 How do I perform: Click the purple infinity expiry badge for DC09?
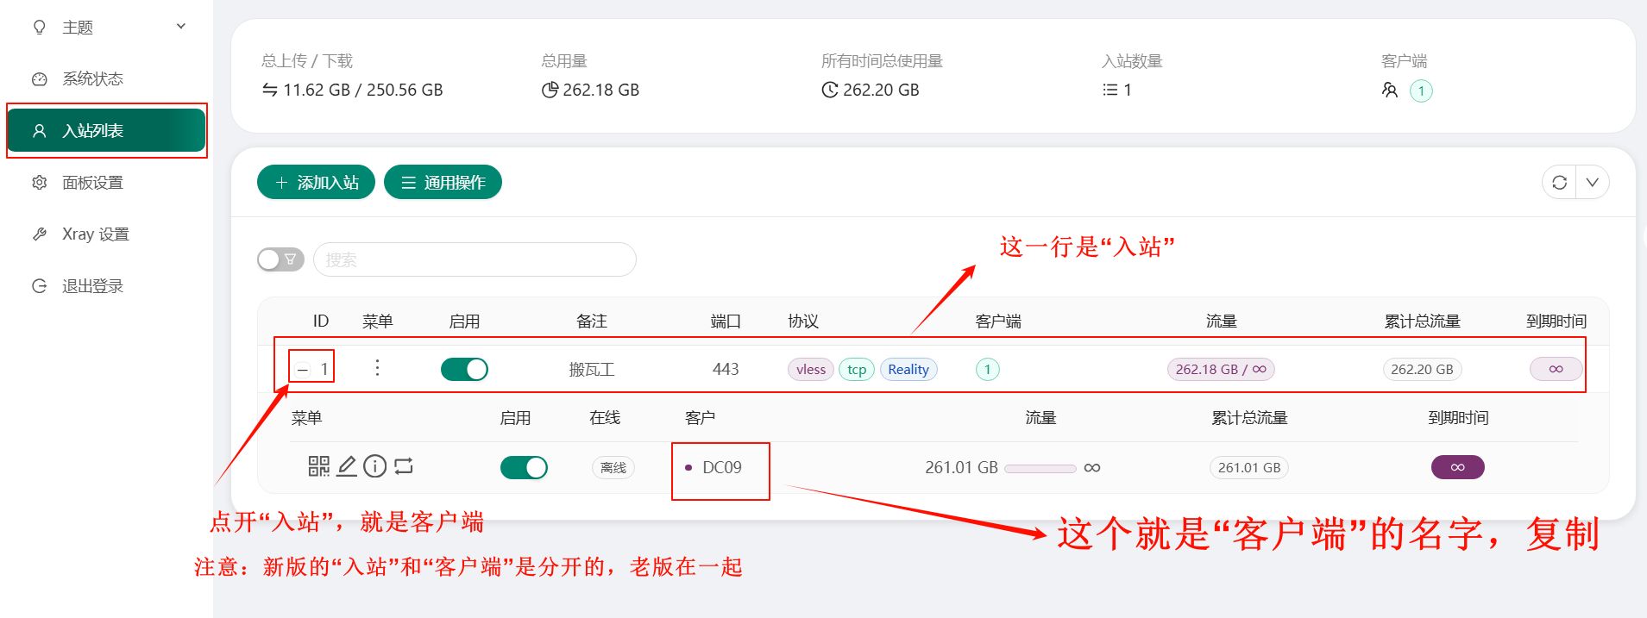[x=1457, y=467]
